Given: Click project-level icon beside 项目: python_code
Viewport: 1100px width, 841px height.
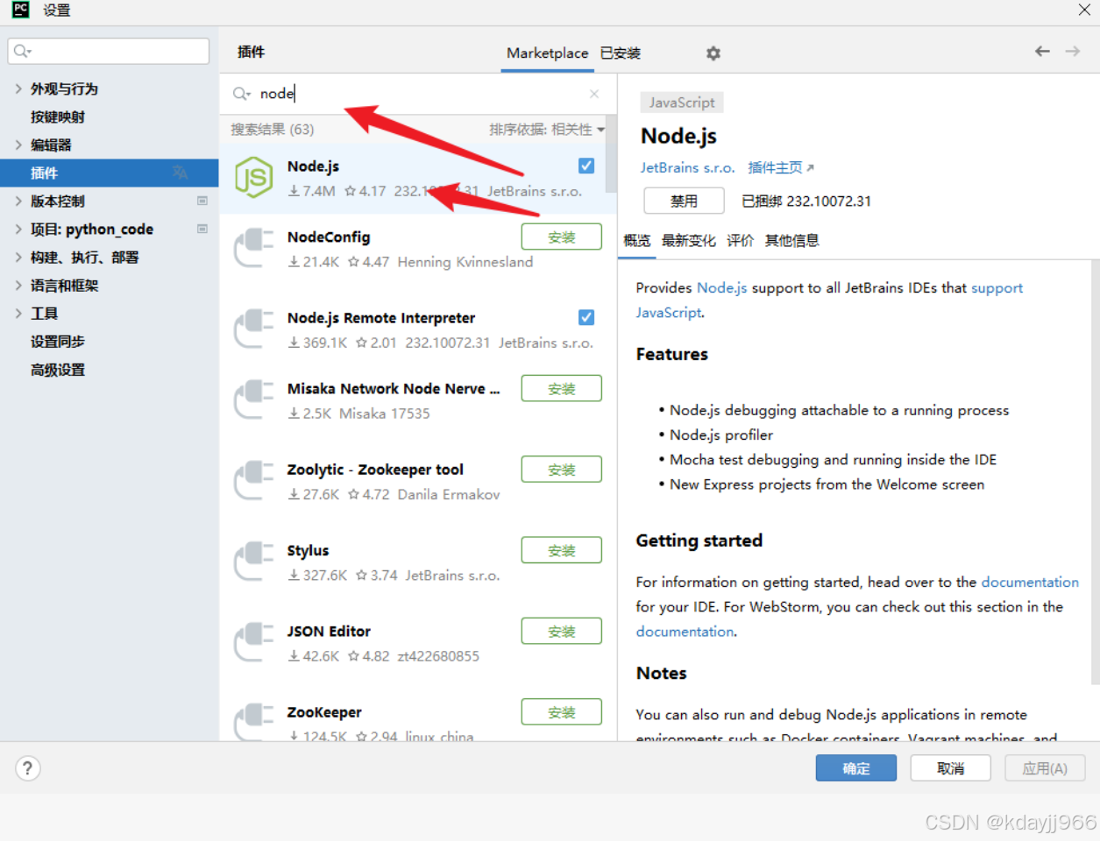Looking at the screenshot, I should (x=202, y=229).
